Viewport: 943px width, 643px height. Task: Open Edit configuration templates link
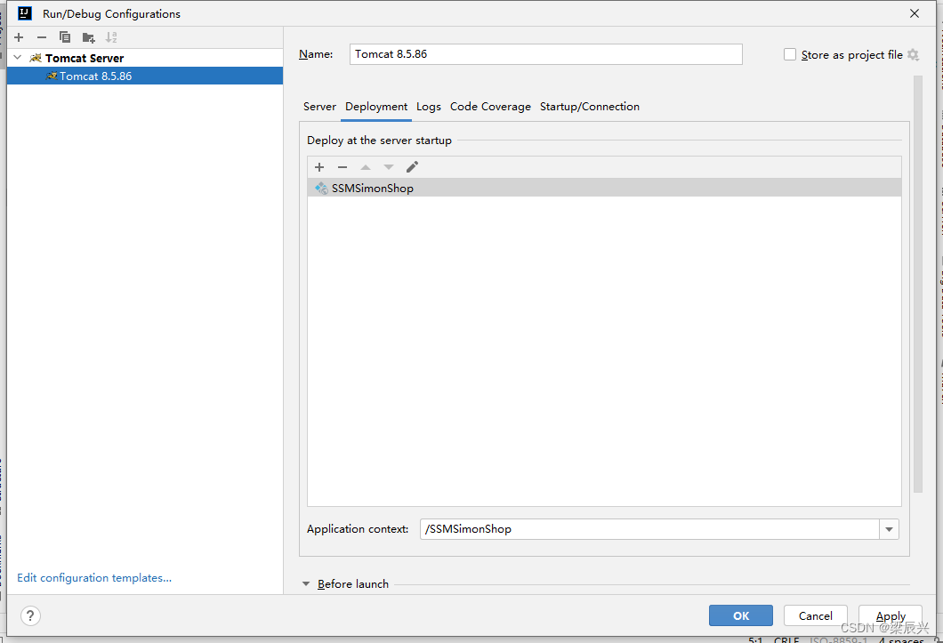(x=94, y=577)
